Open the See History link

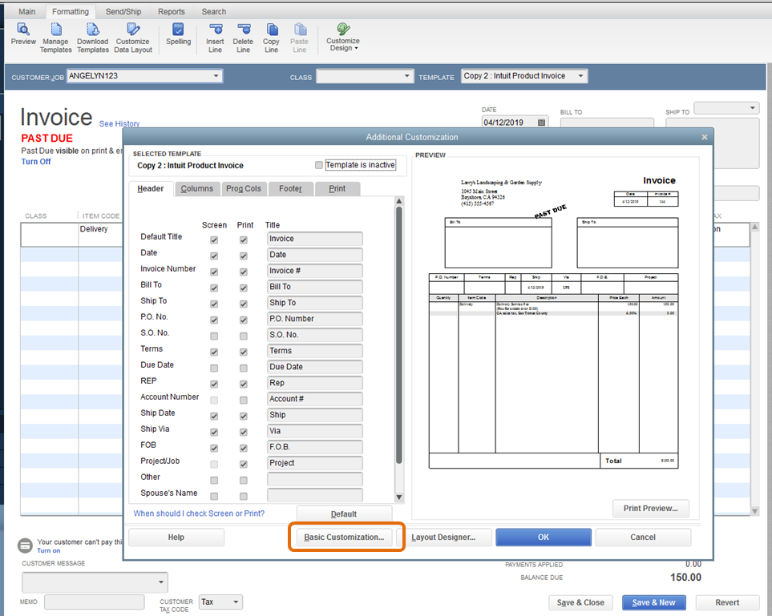tap(119, 124)
